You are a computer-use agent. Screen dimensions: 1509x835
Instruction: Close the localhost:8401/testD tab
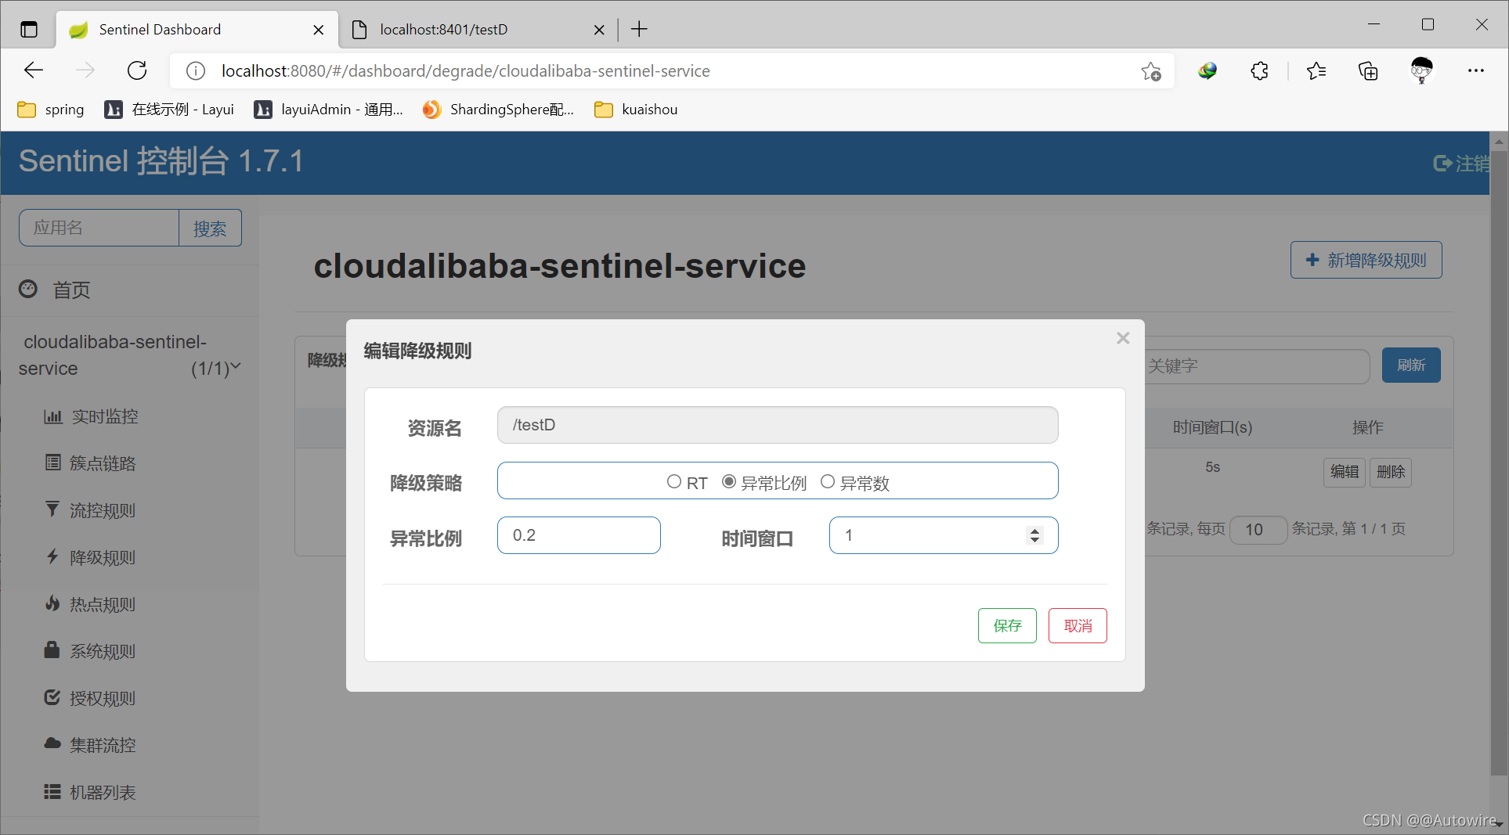coord(599,30)
